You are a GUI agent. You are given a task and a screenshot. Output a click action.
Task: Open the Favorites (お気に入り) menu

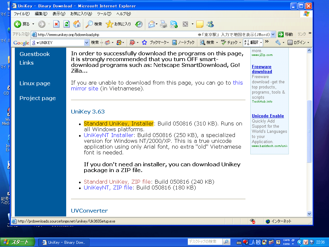coord(81,14)
